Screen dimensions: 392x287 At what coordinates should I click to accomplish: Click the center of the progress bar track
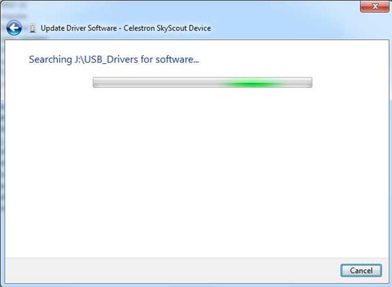tap(203, 82)
